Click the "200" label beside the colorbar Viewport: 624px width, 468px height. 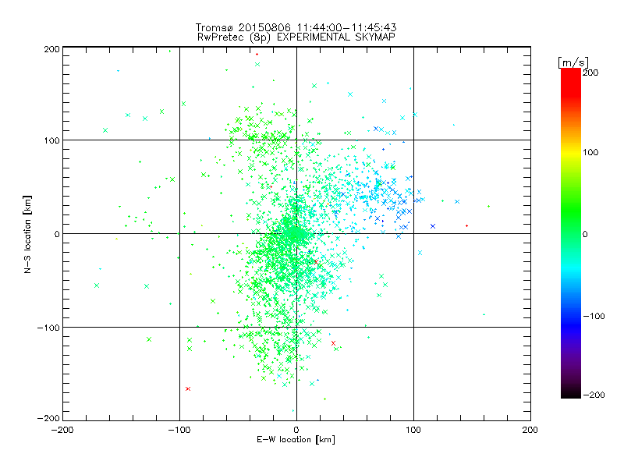(590, 73)
